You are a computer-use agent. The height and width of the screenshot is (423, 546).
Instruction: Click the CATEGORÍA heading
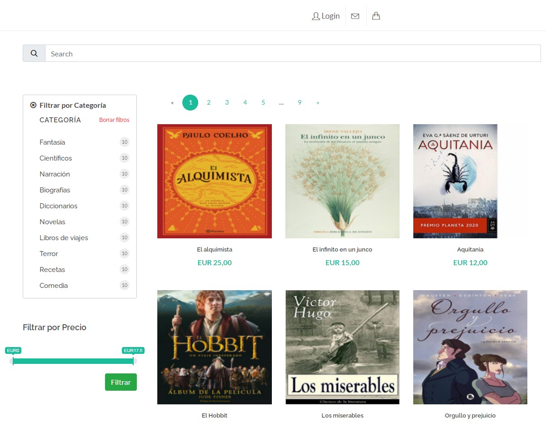tap(60, 120)
